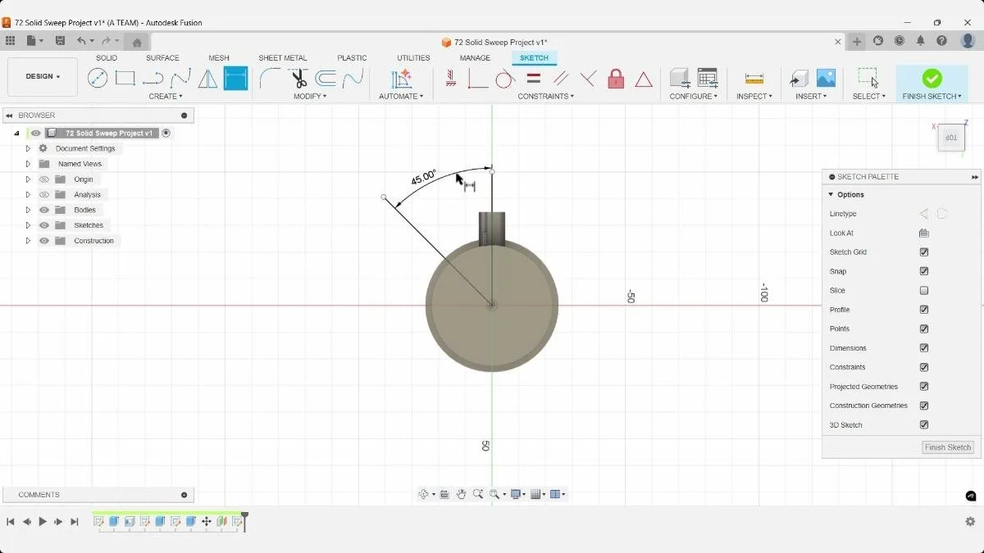Image resolution: width=984 pixels, height=553 pixels.
Task: Toggle the 3D Sketch checkbox
Action: pyautogui.click(x=924, y=425)
